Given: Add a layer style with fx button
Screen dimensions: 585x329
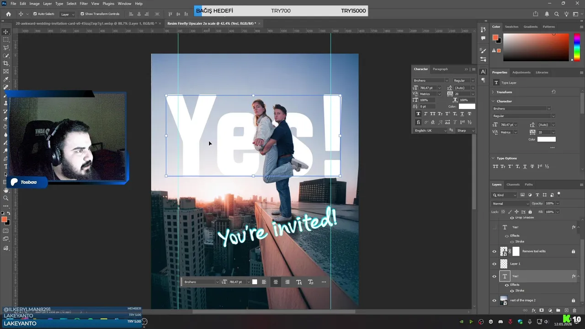Looking at the screenshot, I should 533,311.
